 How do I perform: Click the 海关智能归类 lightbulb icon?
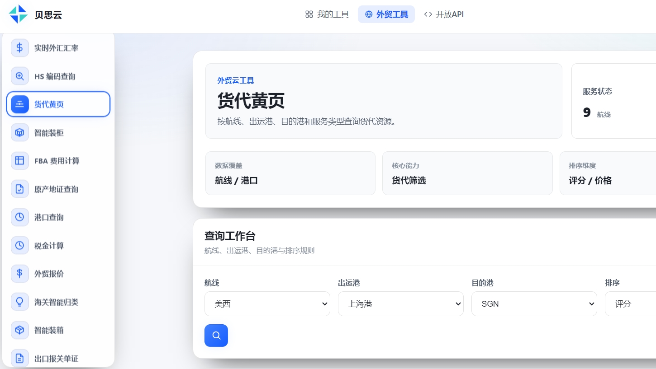19,302
